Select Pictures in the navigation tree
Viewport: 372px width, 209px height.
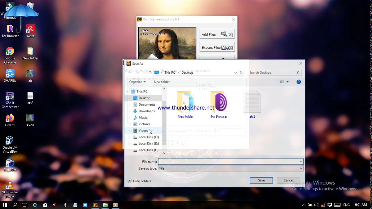(x=144, y=124)
